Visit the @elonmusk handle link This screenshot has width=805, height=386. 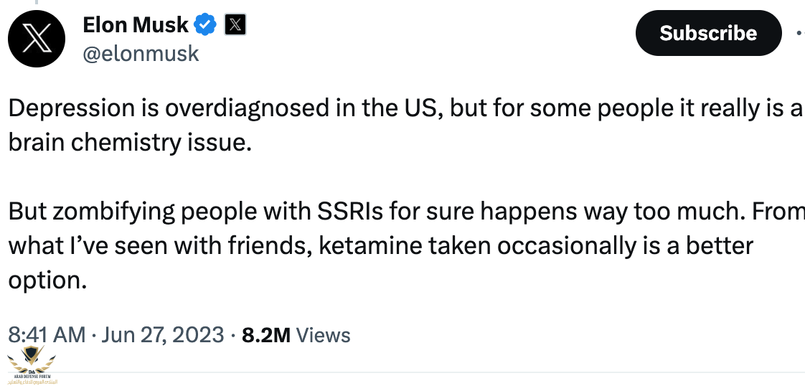(141, 54)
